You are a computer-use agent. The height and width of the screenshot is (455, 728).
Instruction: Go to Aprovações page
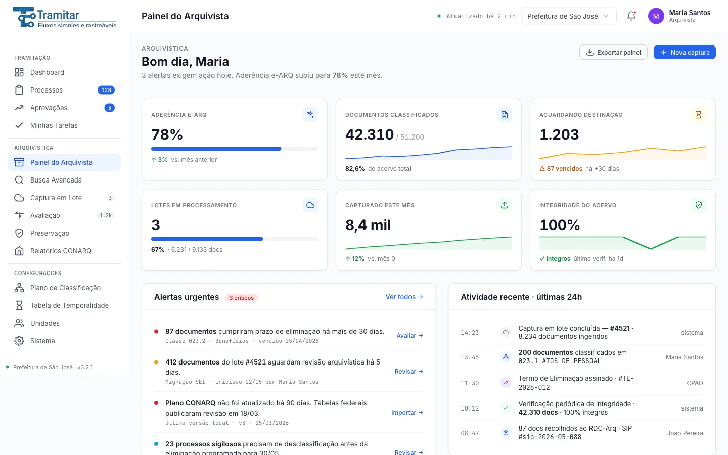(65, 108)
